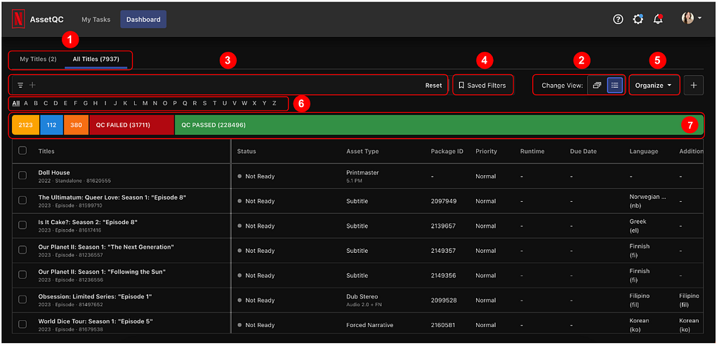Toggle the select-all checkbox in Titles header
Viewport: 719px width, 346px height.
point(22,151)
